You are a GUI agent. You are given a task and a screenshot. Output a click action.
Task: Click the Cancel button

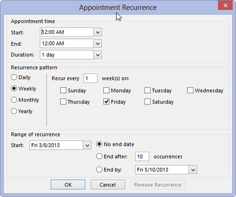[x=108, y=185]
